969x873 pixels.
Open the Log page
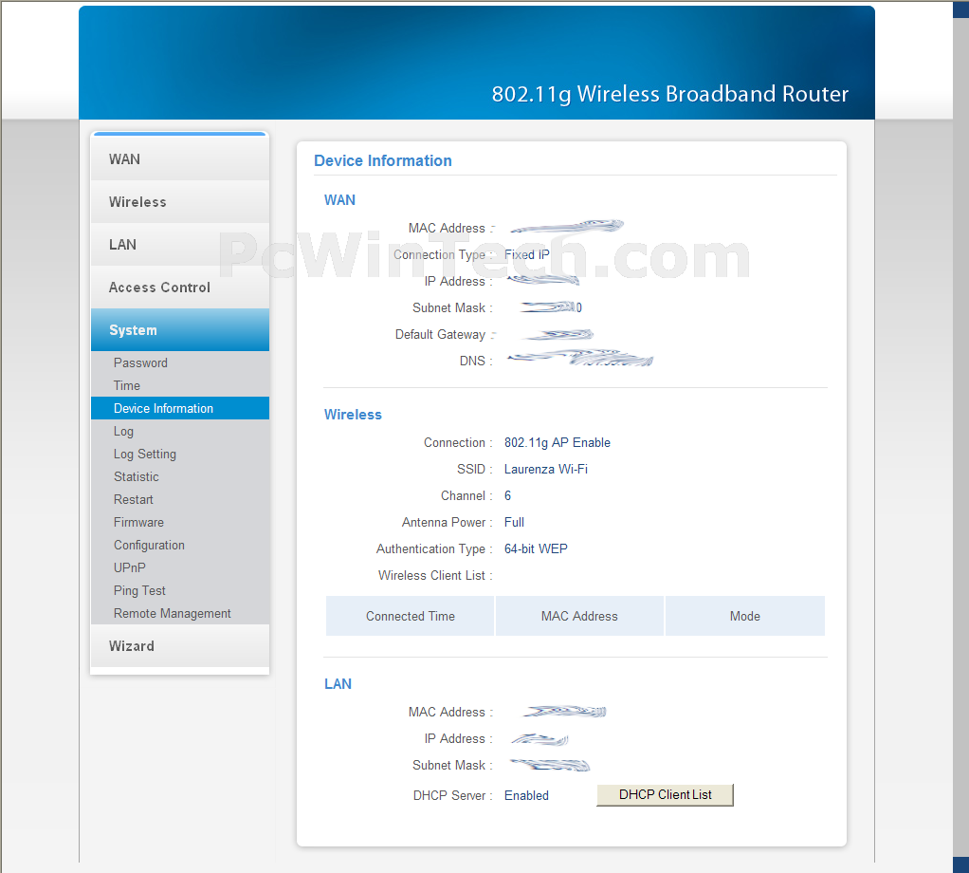click(x=123, y=432)
